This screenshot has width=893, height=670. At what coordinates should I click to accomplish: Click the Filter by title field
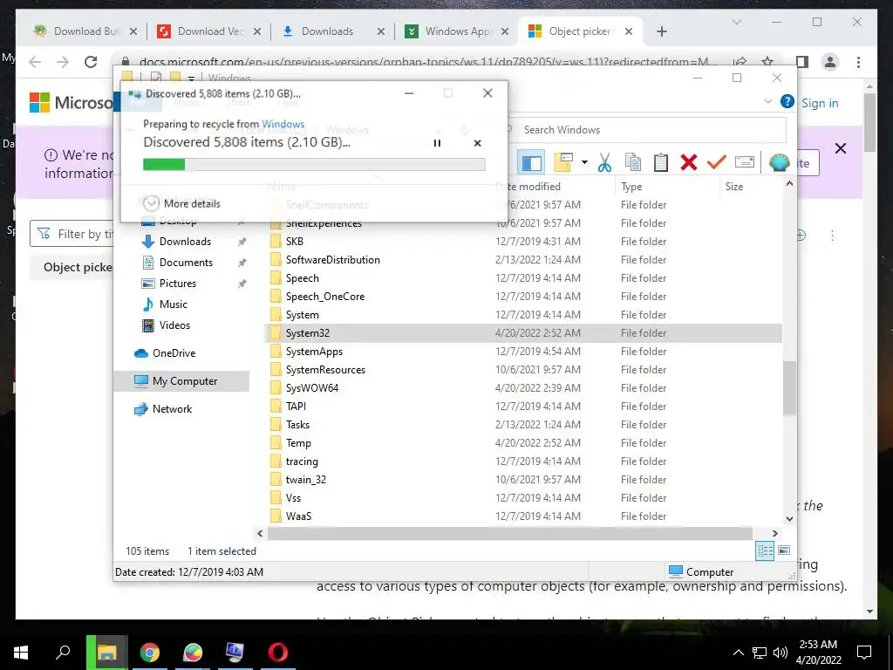72,234
